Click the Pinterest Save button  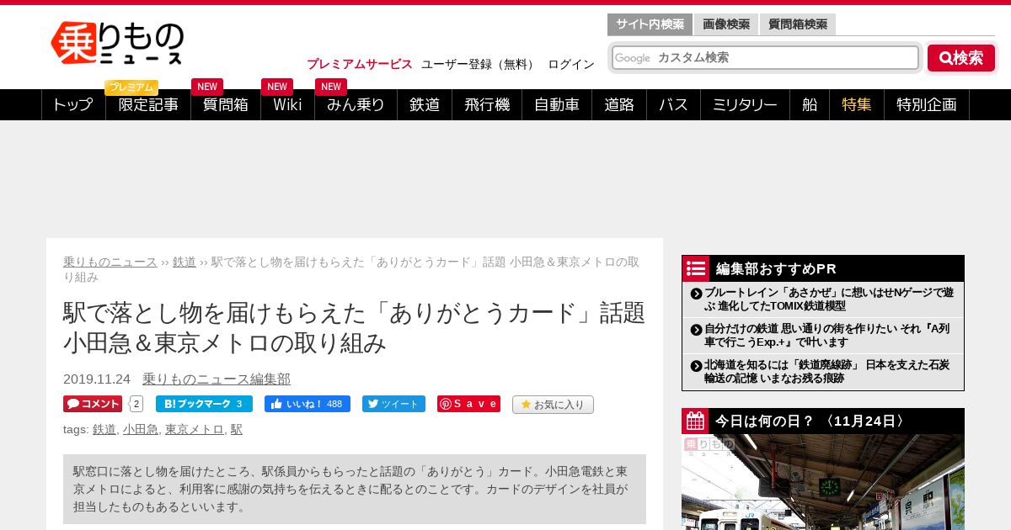tap(468, 404)
